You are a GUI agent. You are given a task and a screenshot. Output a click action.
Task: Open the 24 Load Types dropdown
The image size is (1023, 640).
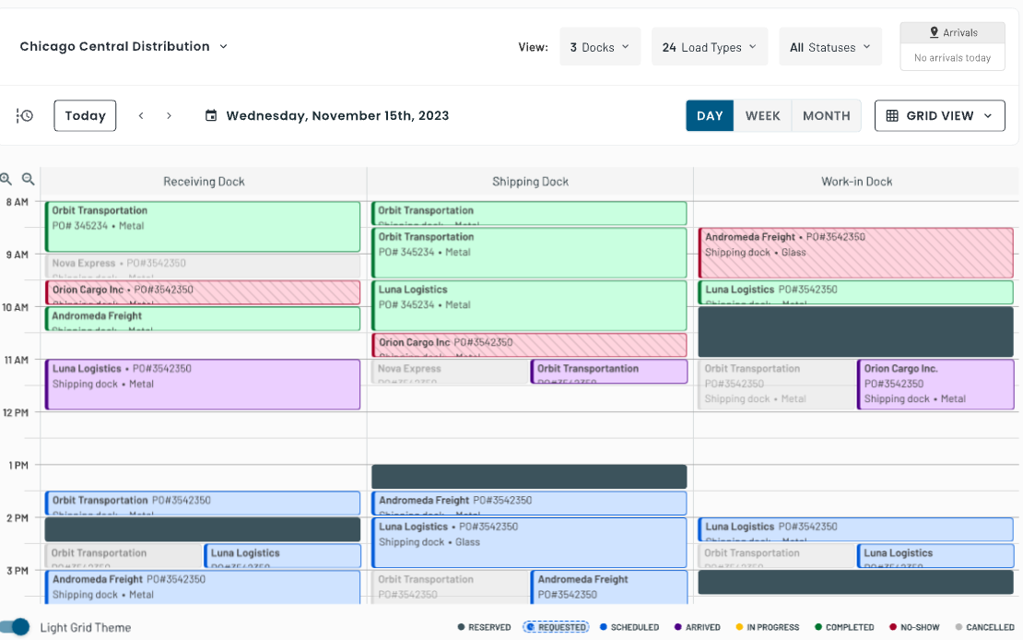coord(710,46)
